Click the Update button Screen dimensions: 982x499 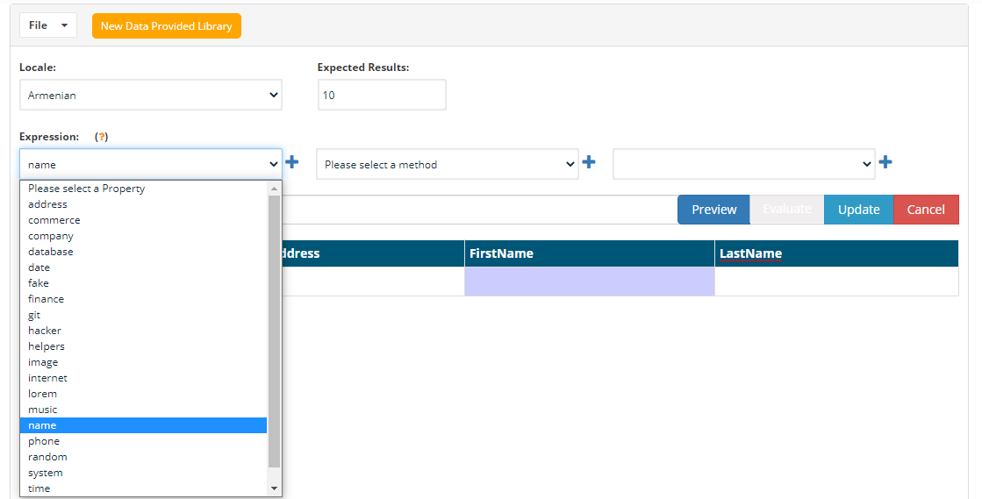(858, 210)
